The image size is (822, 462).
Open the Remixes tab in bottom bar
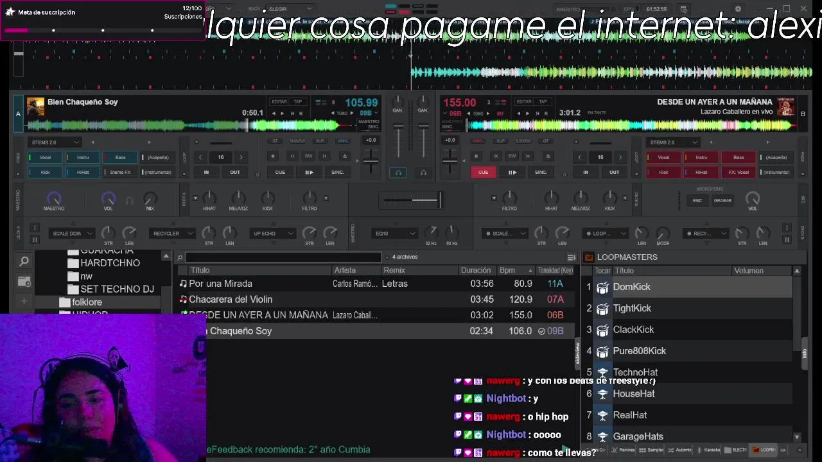click(x=623, y=450)
